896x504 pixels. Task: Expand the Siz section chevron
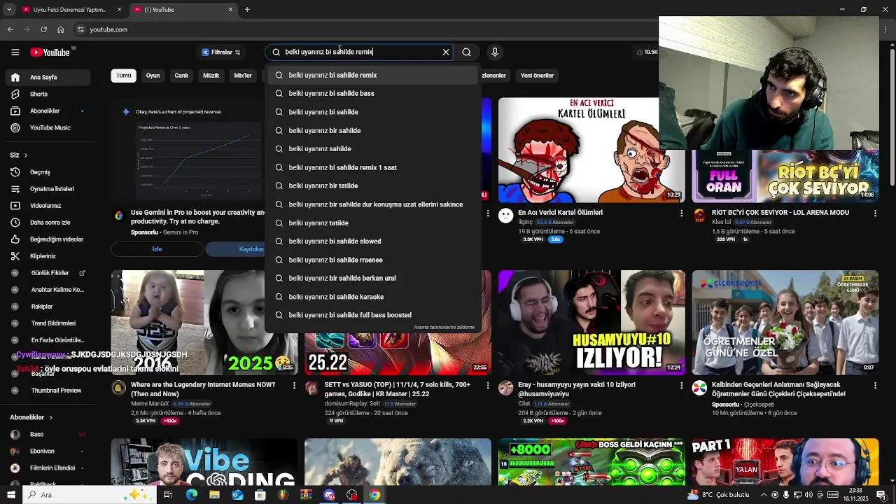[25, 155]
